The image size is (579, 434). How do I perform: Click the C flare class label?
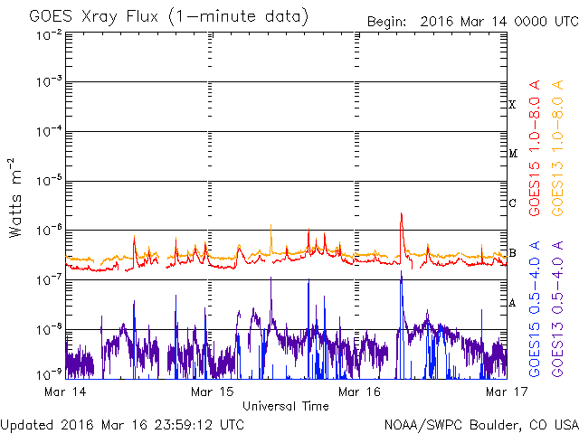512,203
